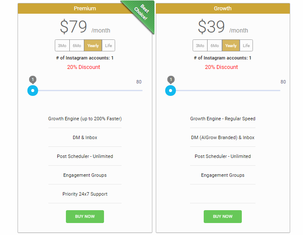Click the Growth plan header

pyautogui.click(x=223, y=8)
